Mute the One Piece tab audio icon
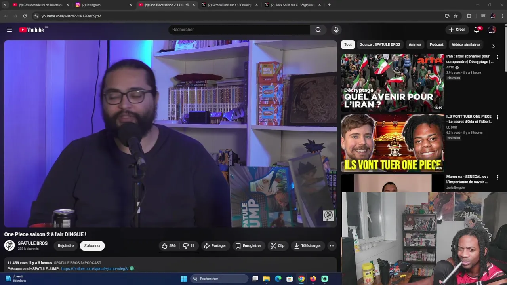Viewport: 507px width, 285px height. click(187, 5)
